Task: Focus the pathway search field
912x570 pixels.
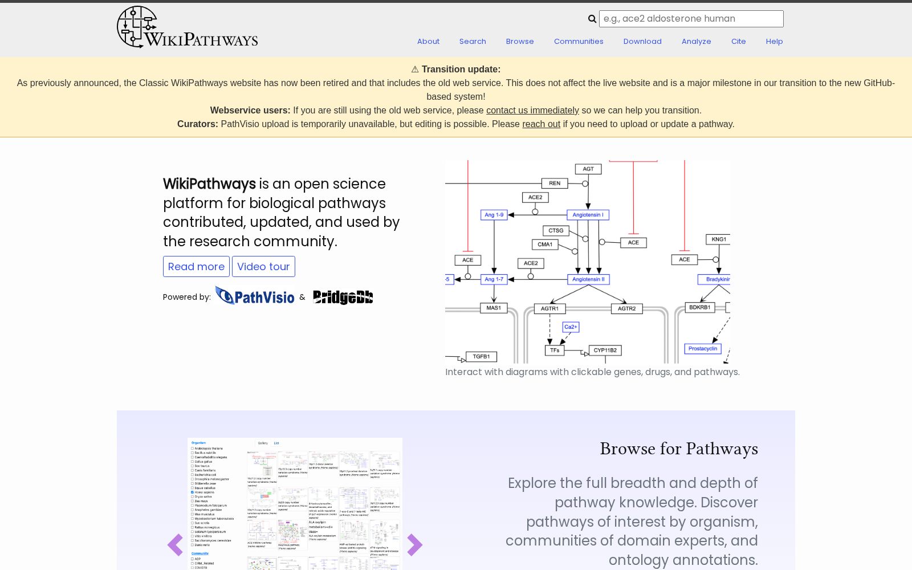Action: (x=691, y=19)
